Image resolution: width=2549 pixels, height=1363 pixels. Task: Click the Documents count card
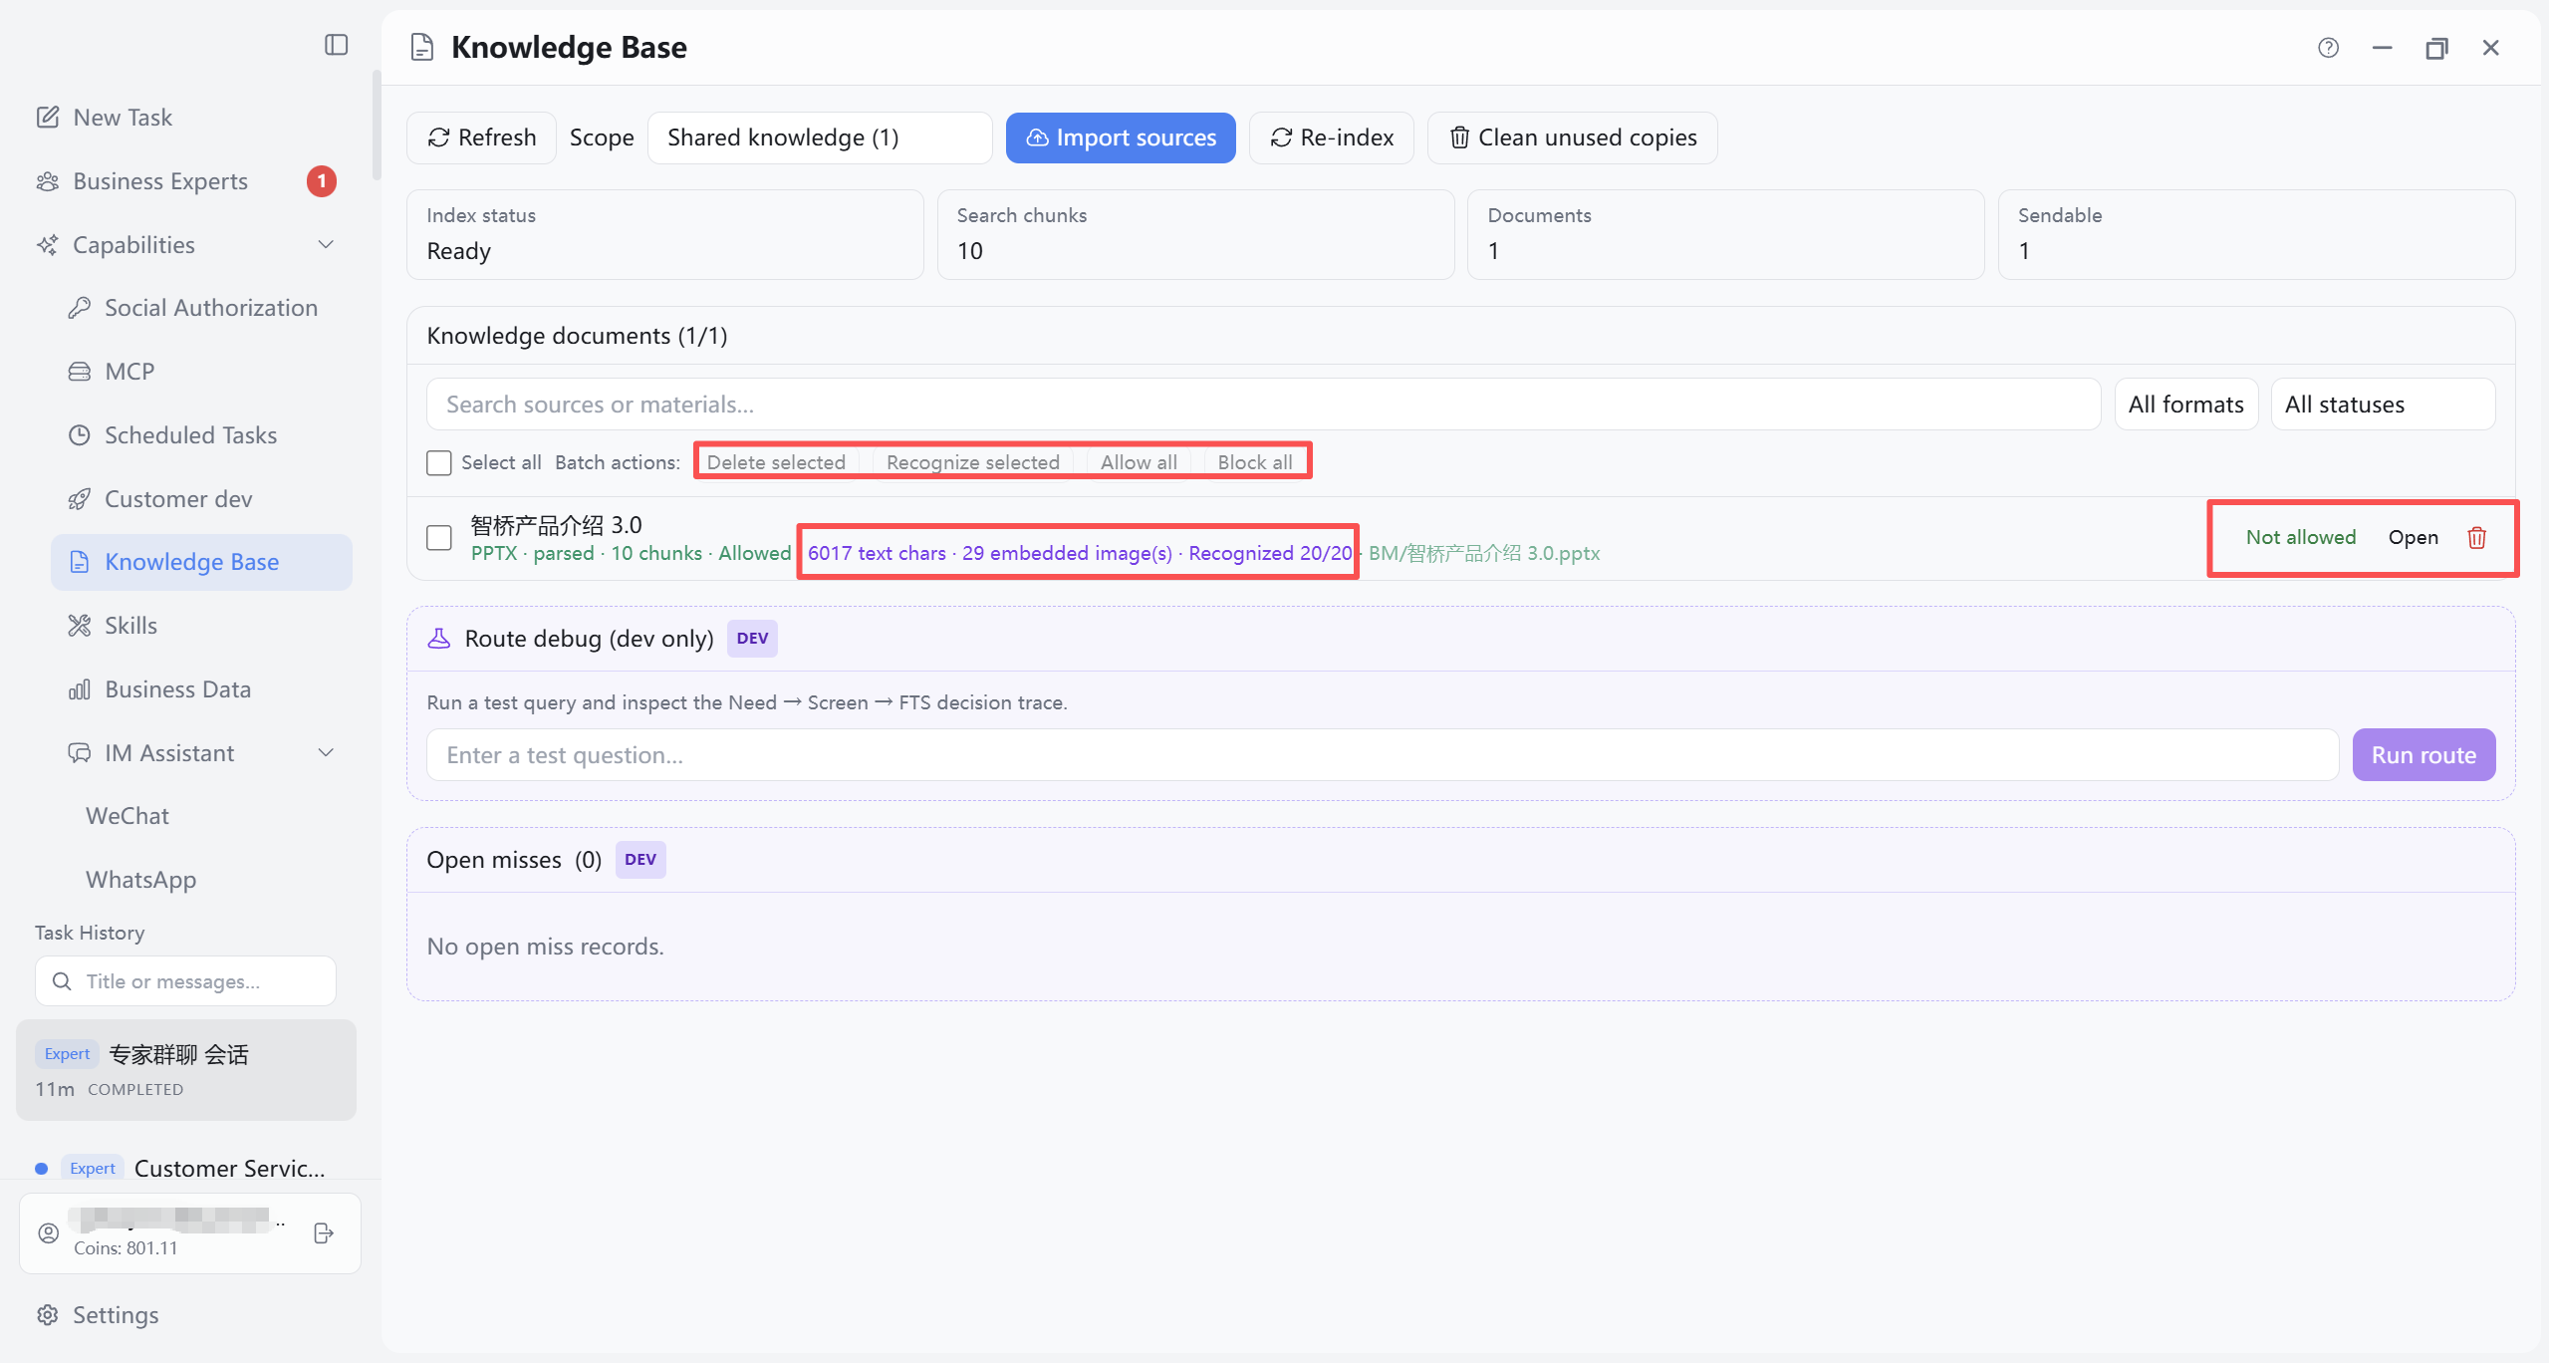click(x=1725, y=235)
